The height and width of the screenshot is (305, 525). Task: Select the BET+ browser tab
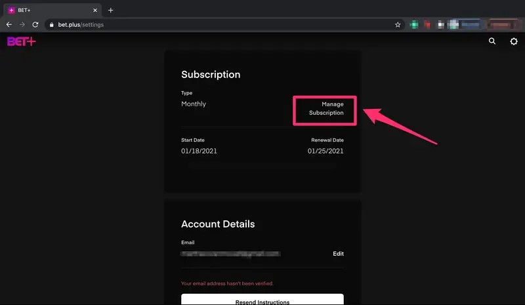click(52, 10)
